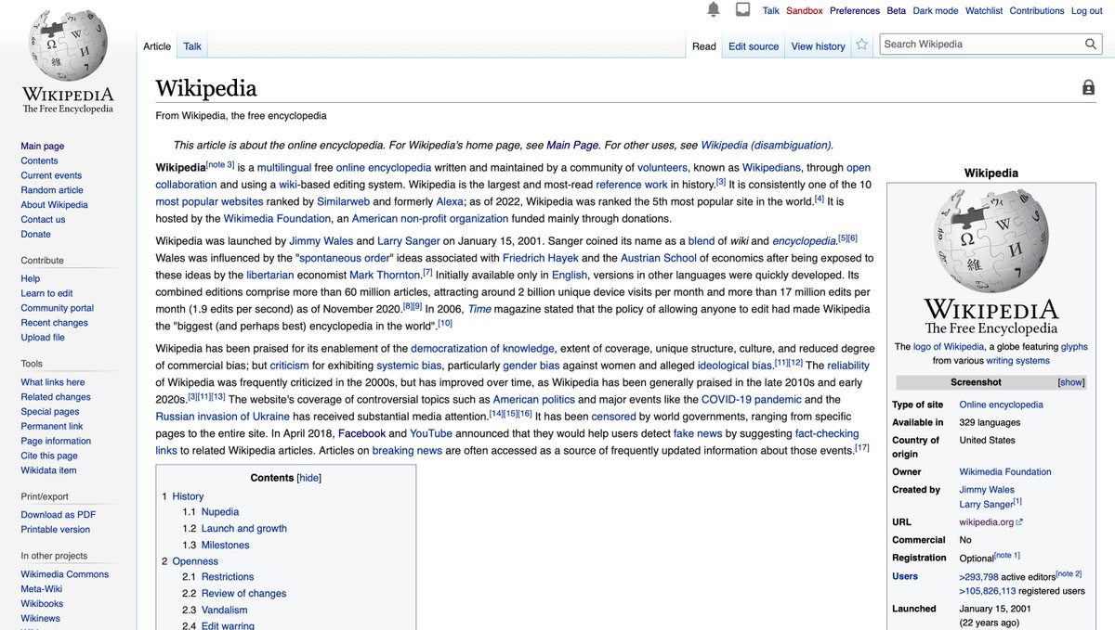Toggle Dark mode
The image size is (1115, 630).
coord(935,10)
